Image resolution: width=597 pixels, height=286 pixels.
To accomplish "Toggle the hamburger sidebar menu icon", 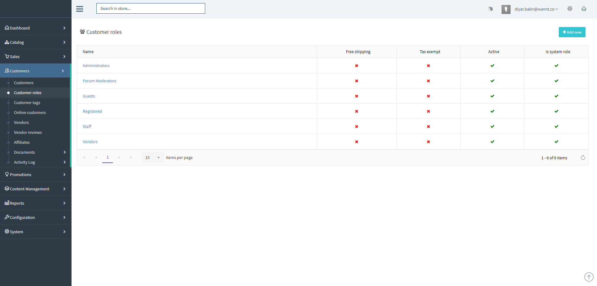I will (x=80, y=9).
